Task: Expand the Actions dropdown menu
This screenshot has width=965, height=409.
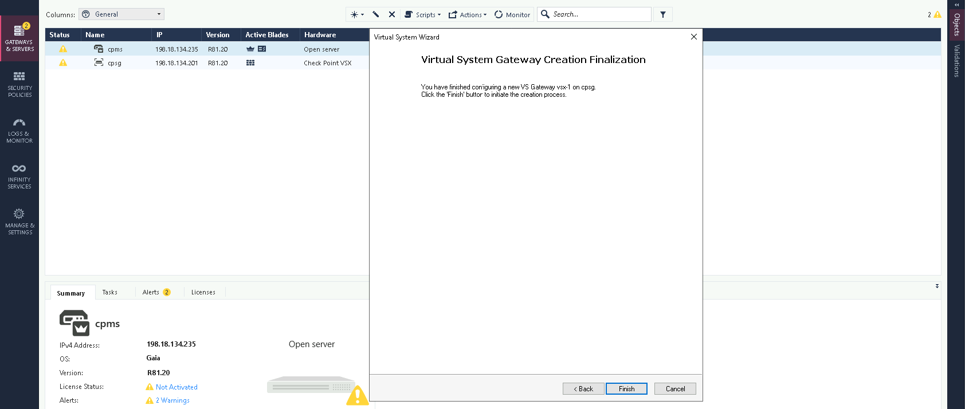Action: 468,14
